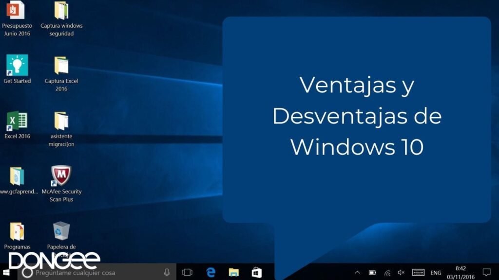
Task: Open the clock showing 8:42
Action: point(461,273)
